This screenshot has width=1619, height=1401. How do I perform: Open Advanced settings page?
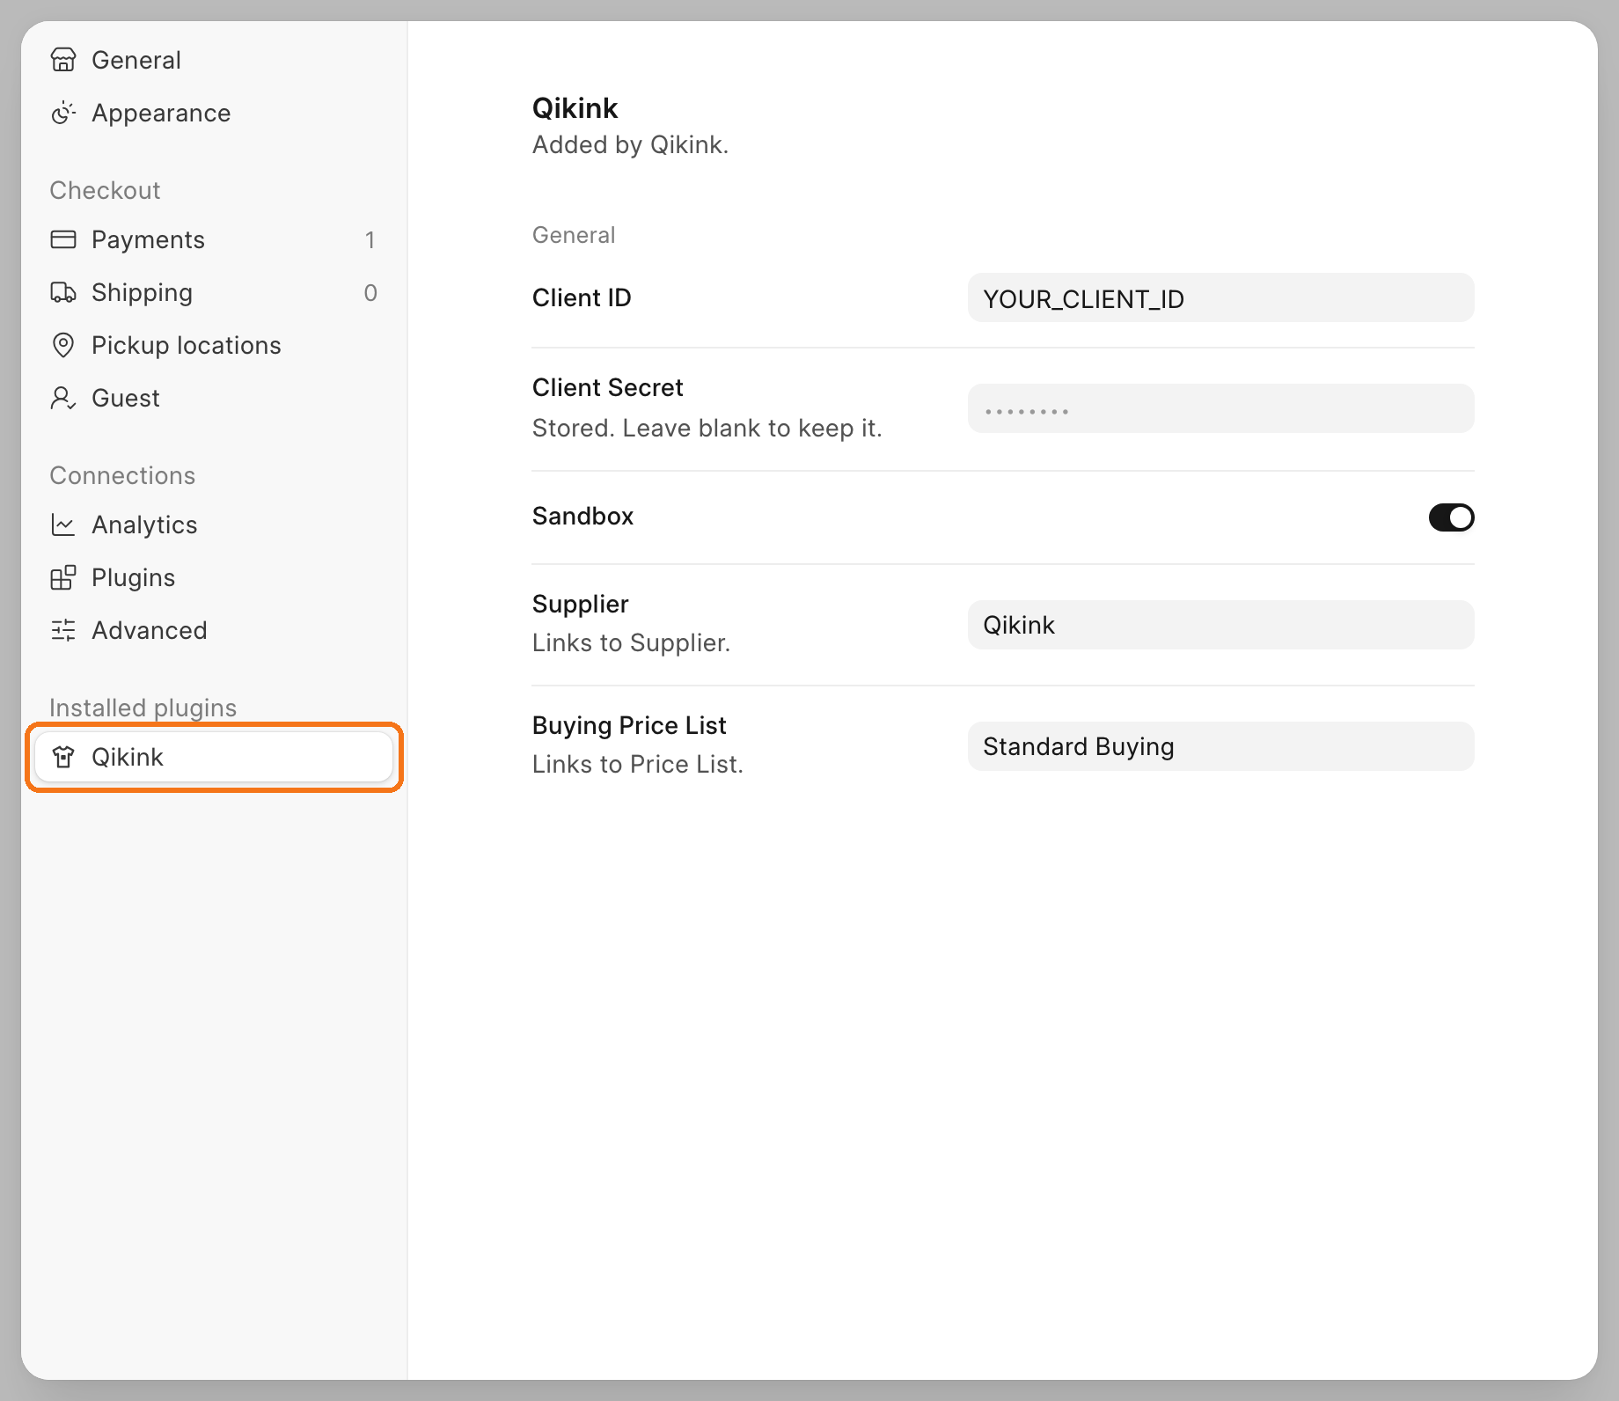click(214, 630)
